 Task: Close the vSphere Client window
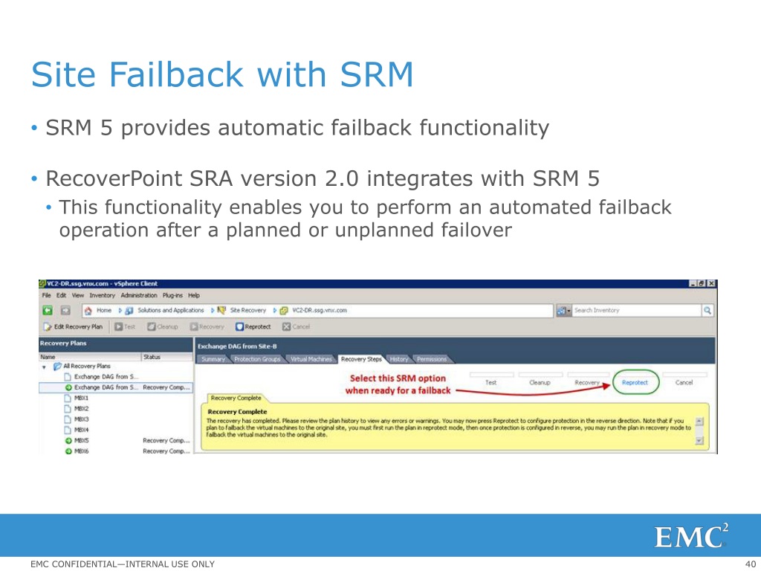tap(711, 283)
